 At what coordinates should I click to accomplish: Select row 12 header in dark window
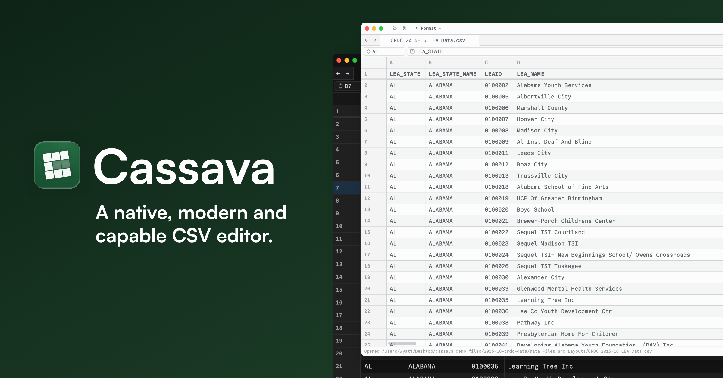coord(346,252)
